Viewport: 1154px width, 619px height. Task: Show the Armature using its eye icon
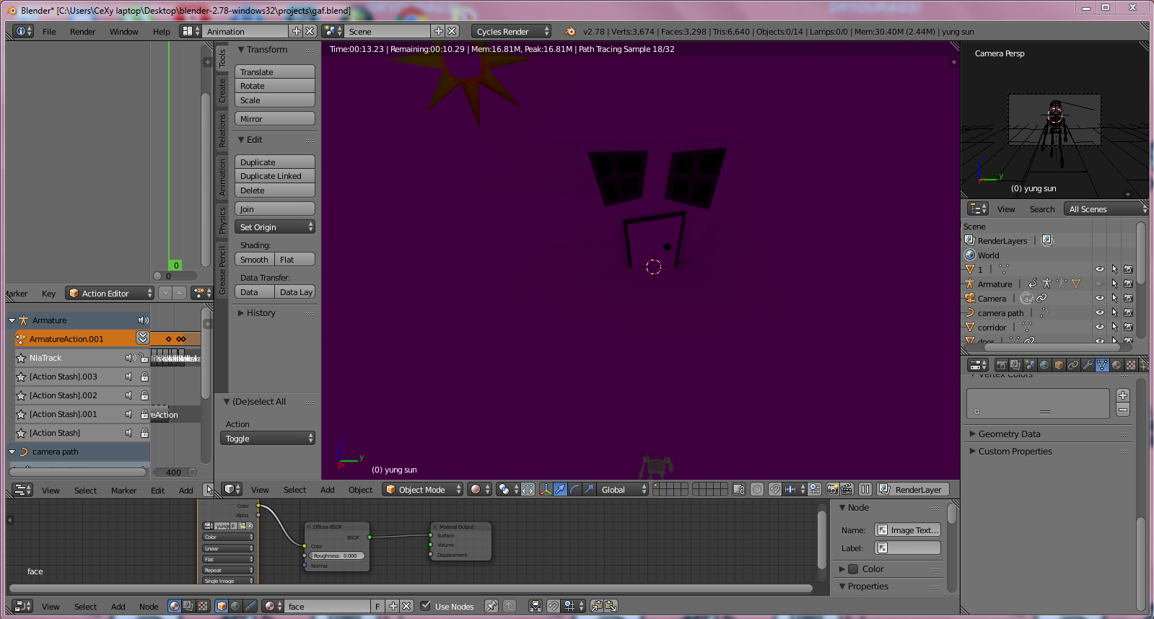1100,284
